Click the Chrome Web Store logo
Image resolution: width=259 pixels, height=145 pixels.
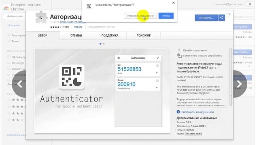click(x=6, y=8)
